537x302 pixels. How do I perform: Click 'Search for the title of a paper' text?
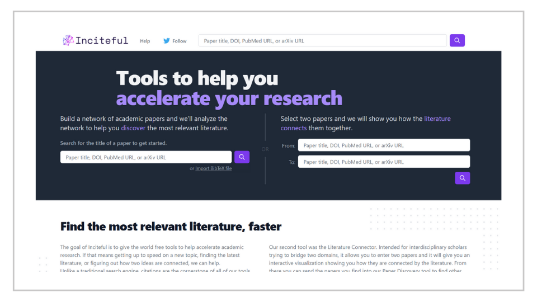click(114, 143)
